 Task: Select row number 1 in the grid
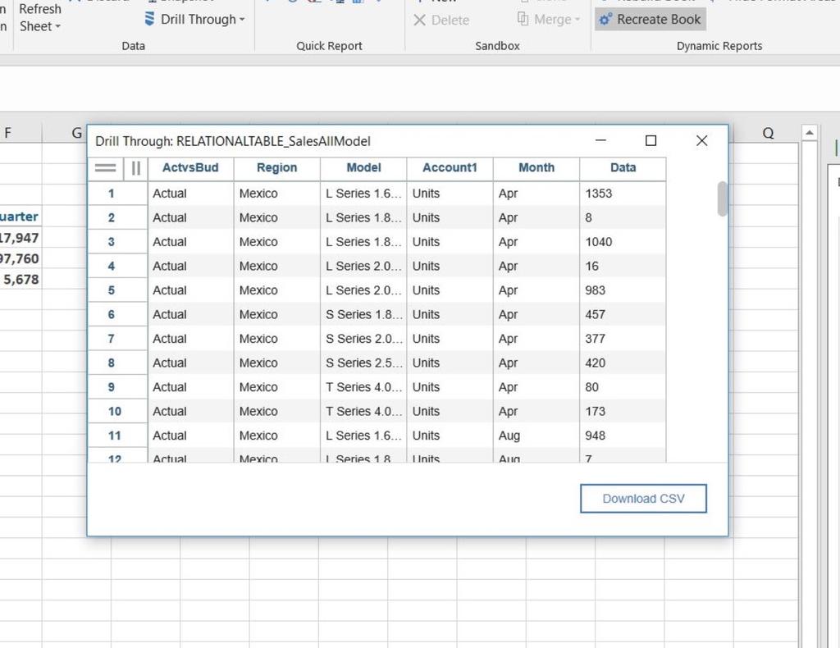coord(117,194)
